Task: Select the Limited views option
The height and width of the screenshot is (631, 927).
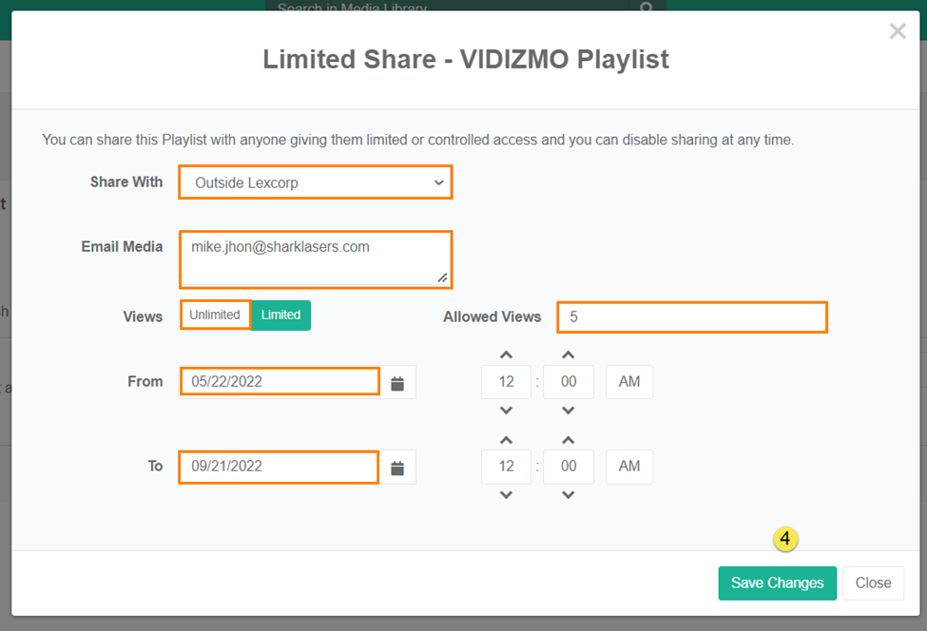Action: 281,315
